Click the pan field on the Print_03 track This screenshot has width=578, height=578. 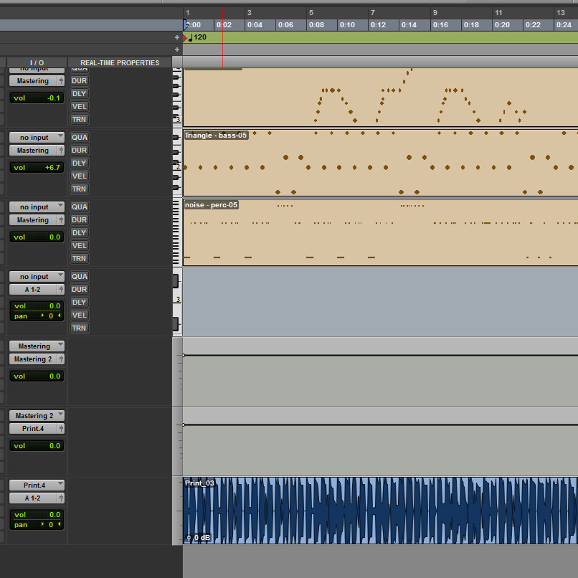37,524
